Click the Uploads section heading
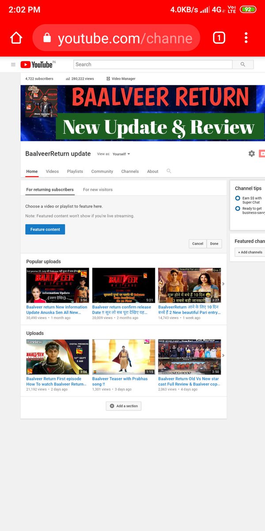Image resolution: width=265 pixels, height=531 pixels. pos(35,333)
